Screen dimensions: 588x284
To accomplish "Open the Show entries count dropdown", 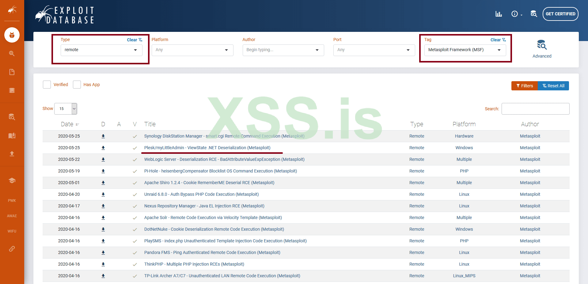I will point(66,109).
